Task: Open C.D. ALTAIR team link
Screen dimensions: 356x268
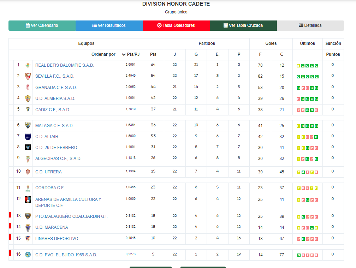Action: [47, 137]
